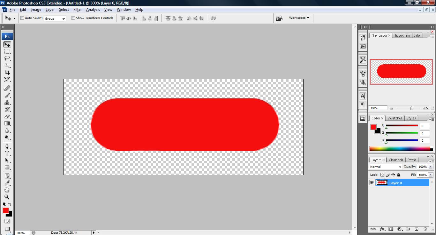Select the Pen tool

click(x=7, y=146)
